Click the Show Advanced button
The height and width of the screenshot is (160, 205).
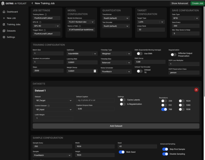pyautogui.click(x=179, y=3)
